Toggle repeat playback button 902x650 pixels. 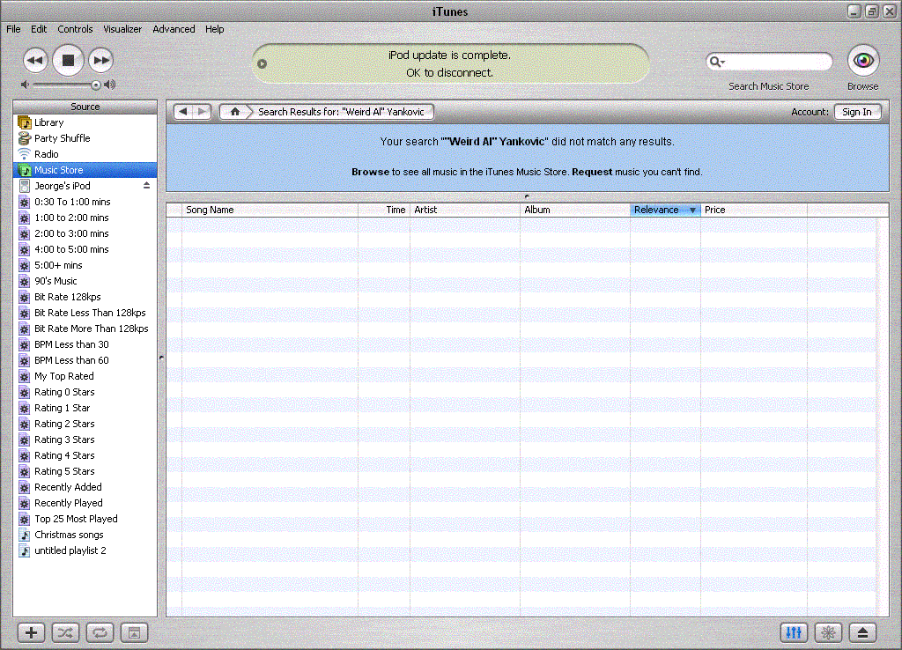100,632
